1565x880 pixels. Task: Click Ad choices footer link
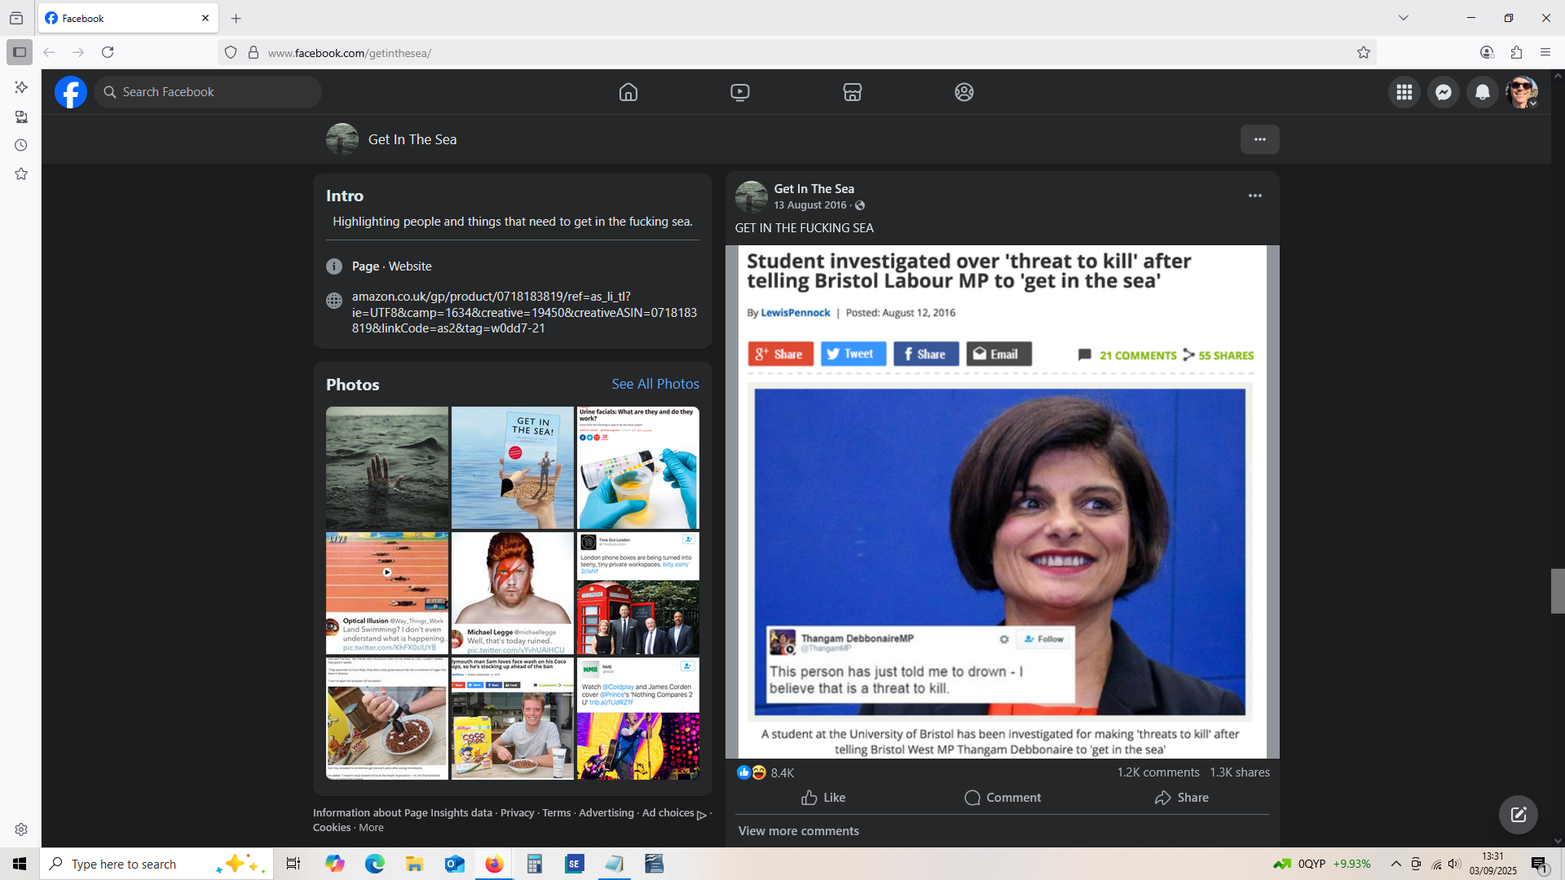[674, 813]
